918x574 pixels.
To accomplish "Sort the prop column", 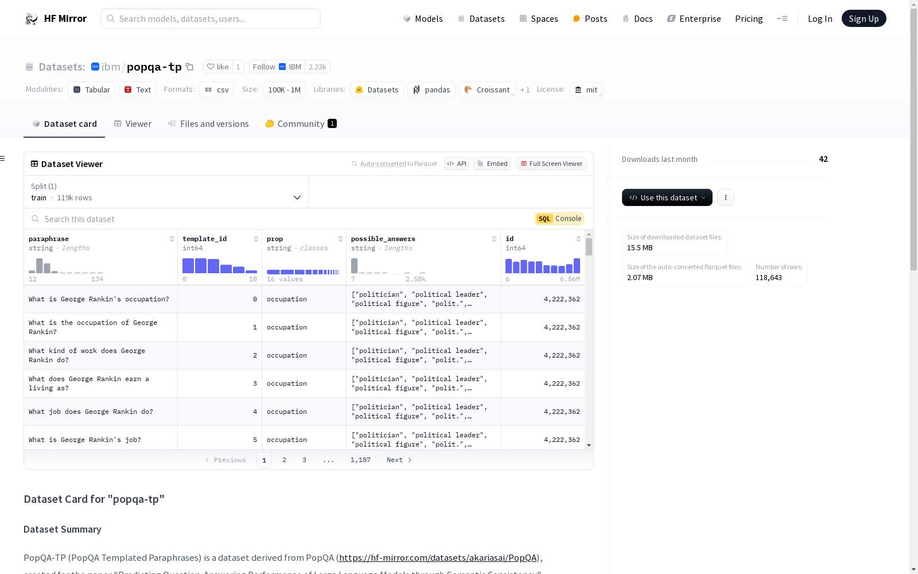I will click(340, 239).
